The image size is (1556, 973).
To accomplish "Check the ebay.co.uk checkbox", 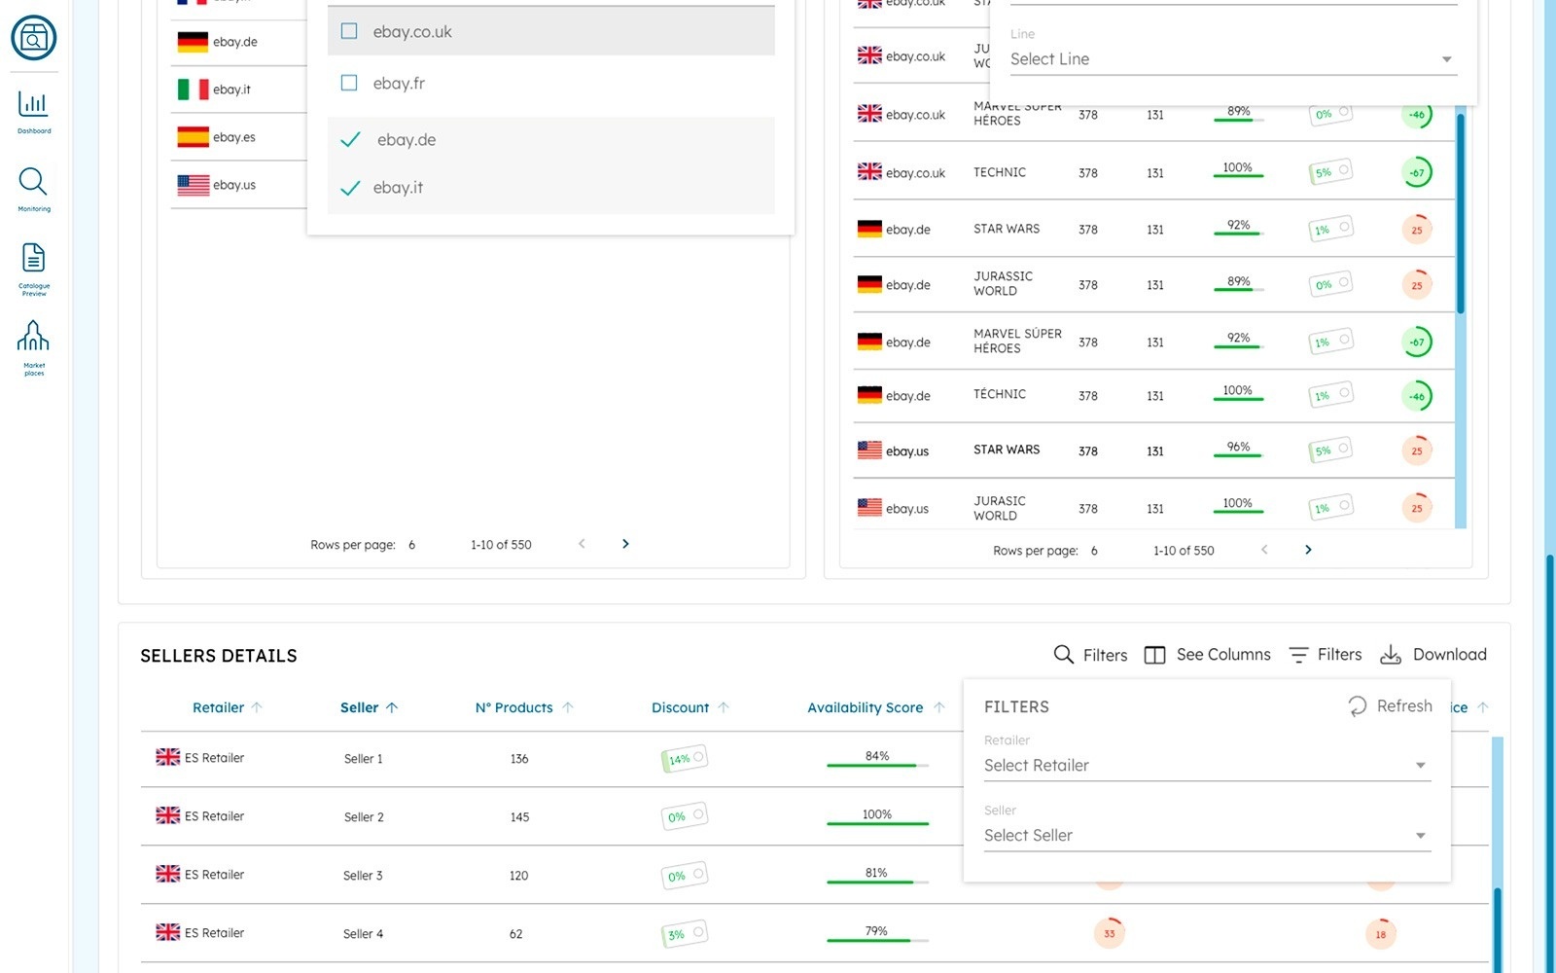I will [349, 31].
